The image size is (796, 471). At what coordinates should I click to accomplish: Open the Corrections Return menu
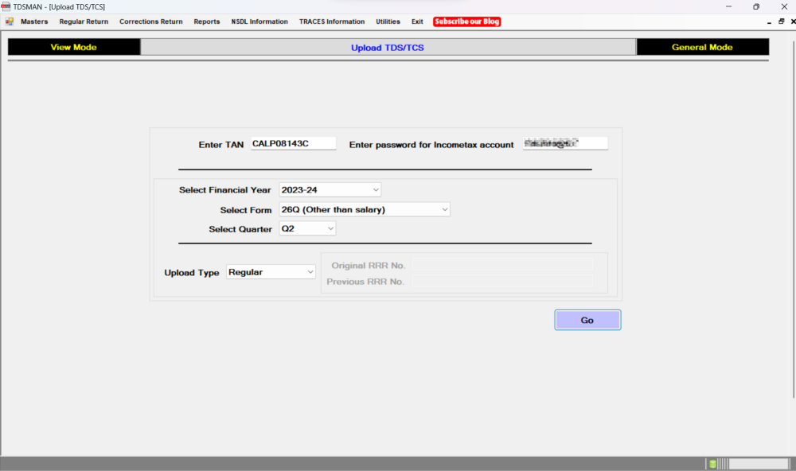click(150, 21)
